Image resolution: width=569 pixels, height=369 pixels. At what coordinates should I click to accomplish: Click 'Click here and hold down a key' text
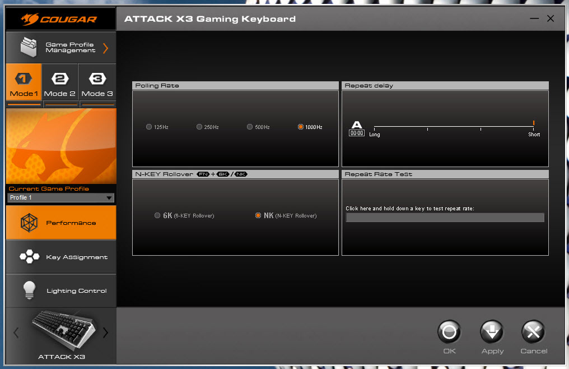point(410,208)
